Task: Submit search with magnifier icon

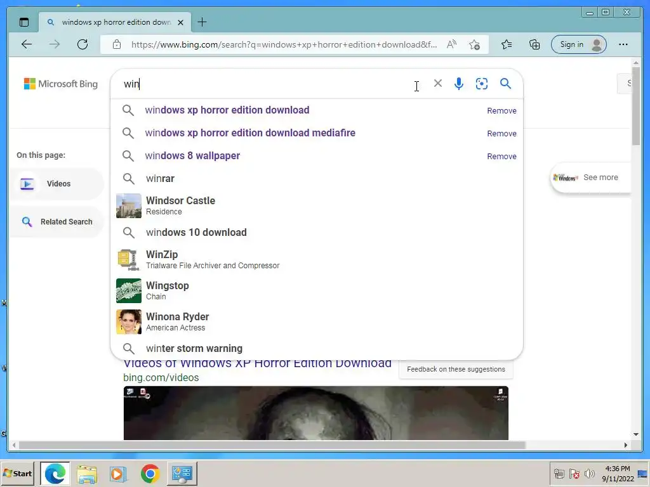Action: (x=505, y=84)
